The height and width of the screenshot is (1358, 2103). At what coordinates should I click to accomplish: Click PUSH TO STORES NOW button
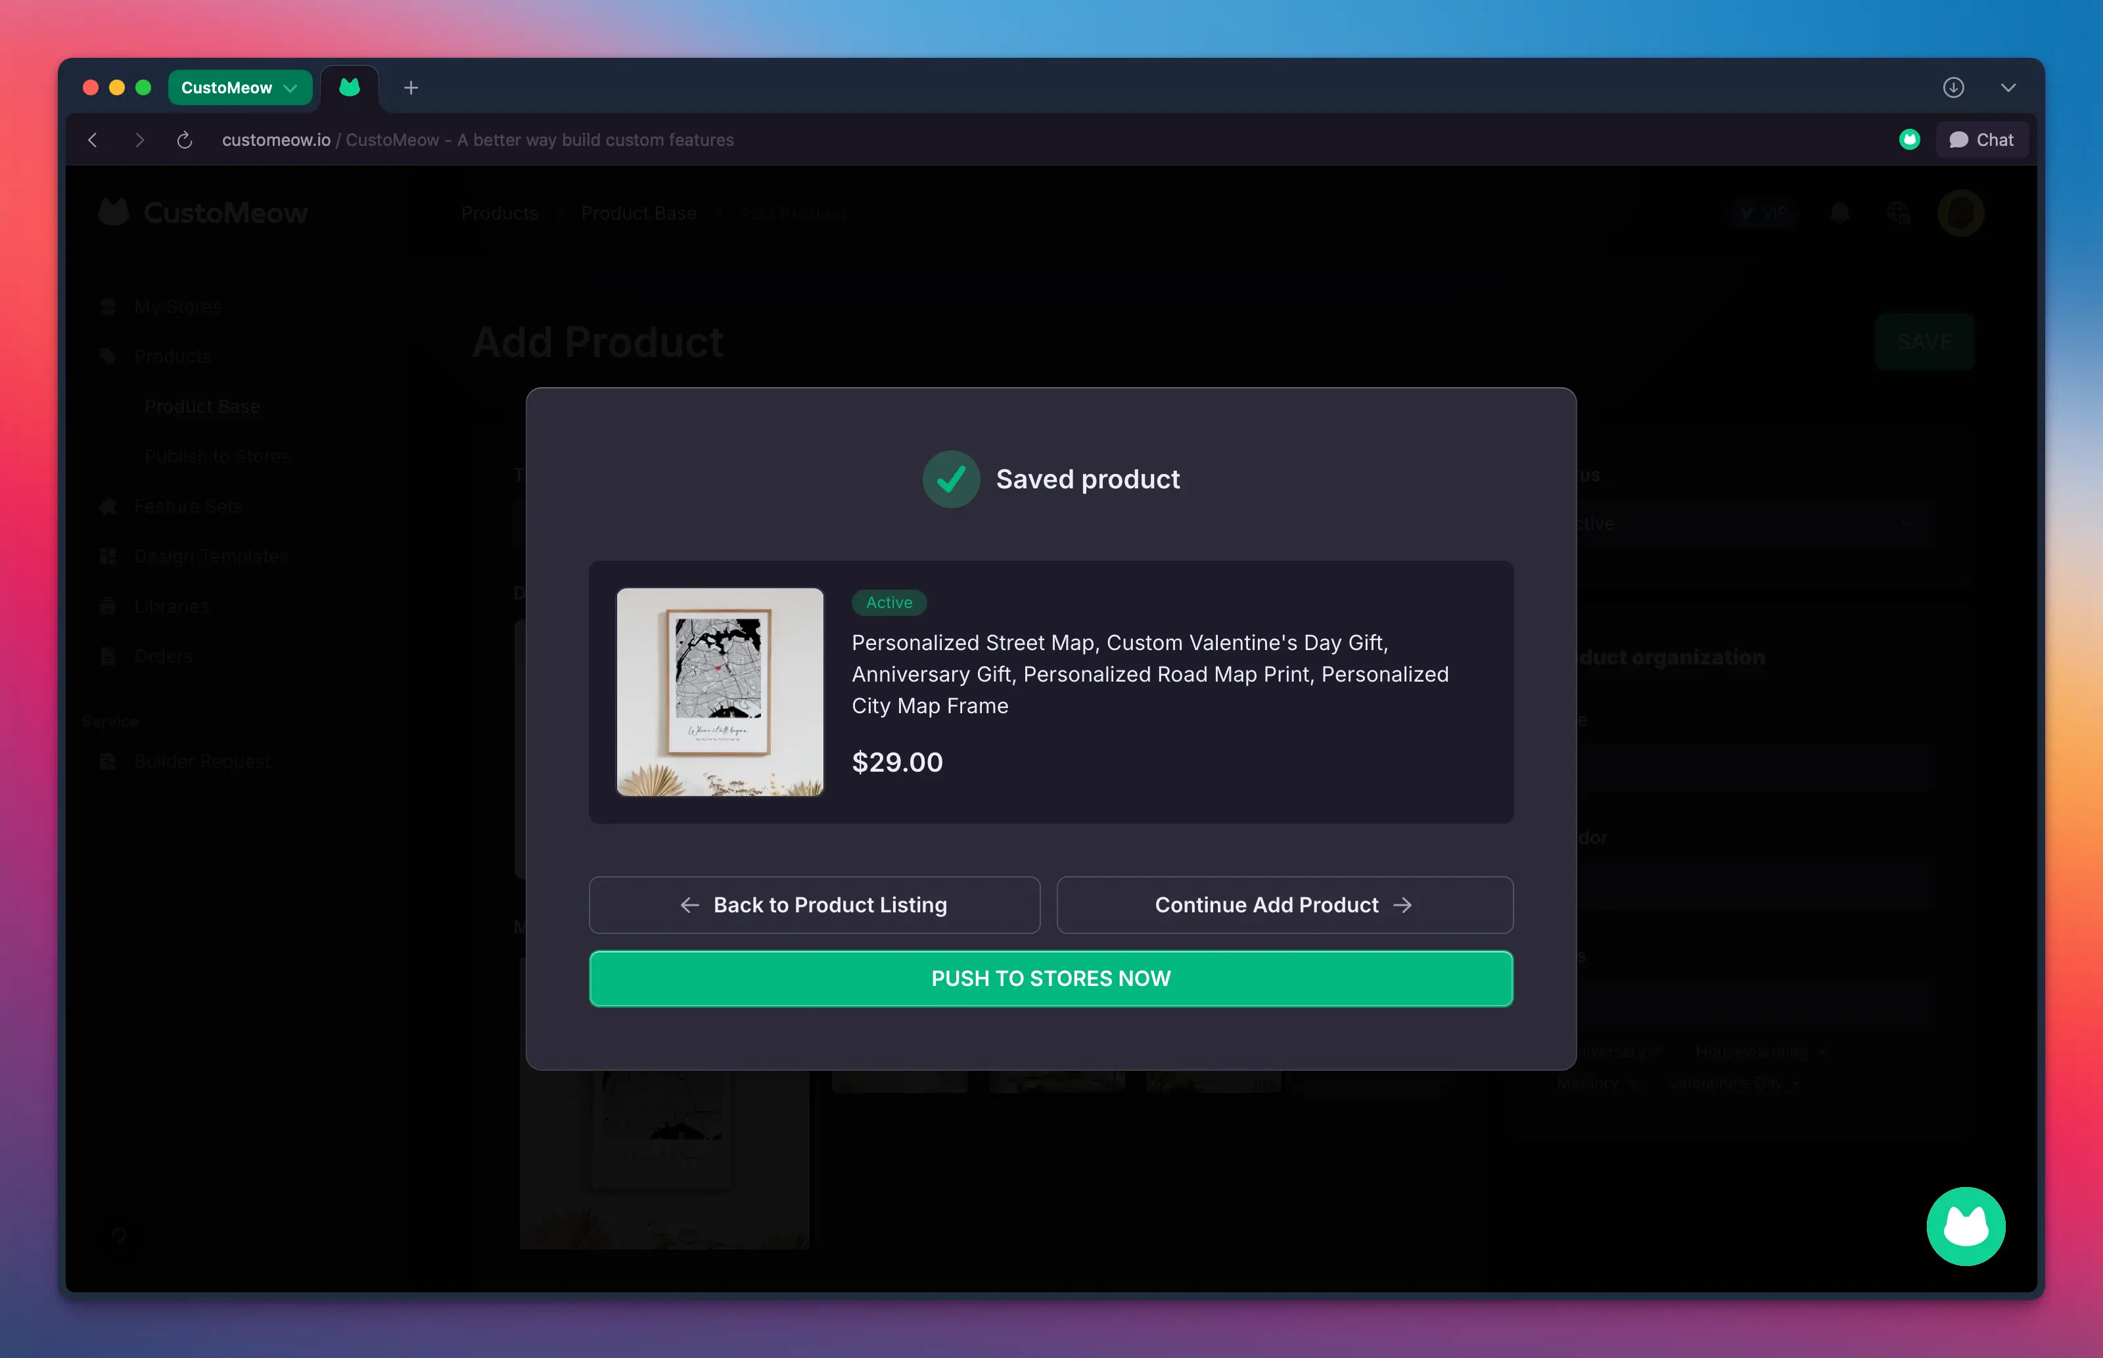(x=1051, y=978)
